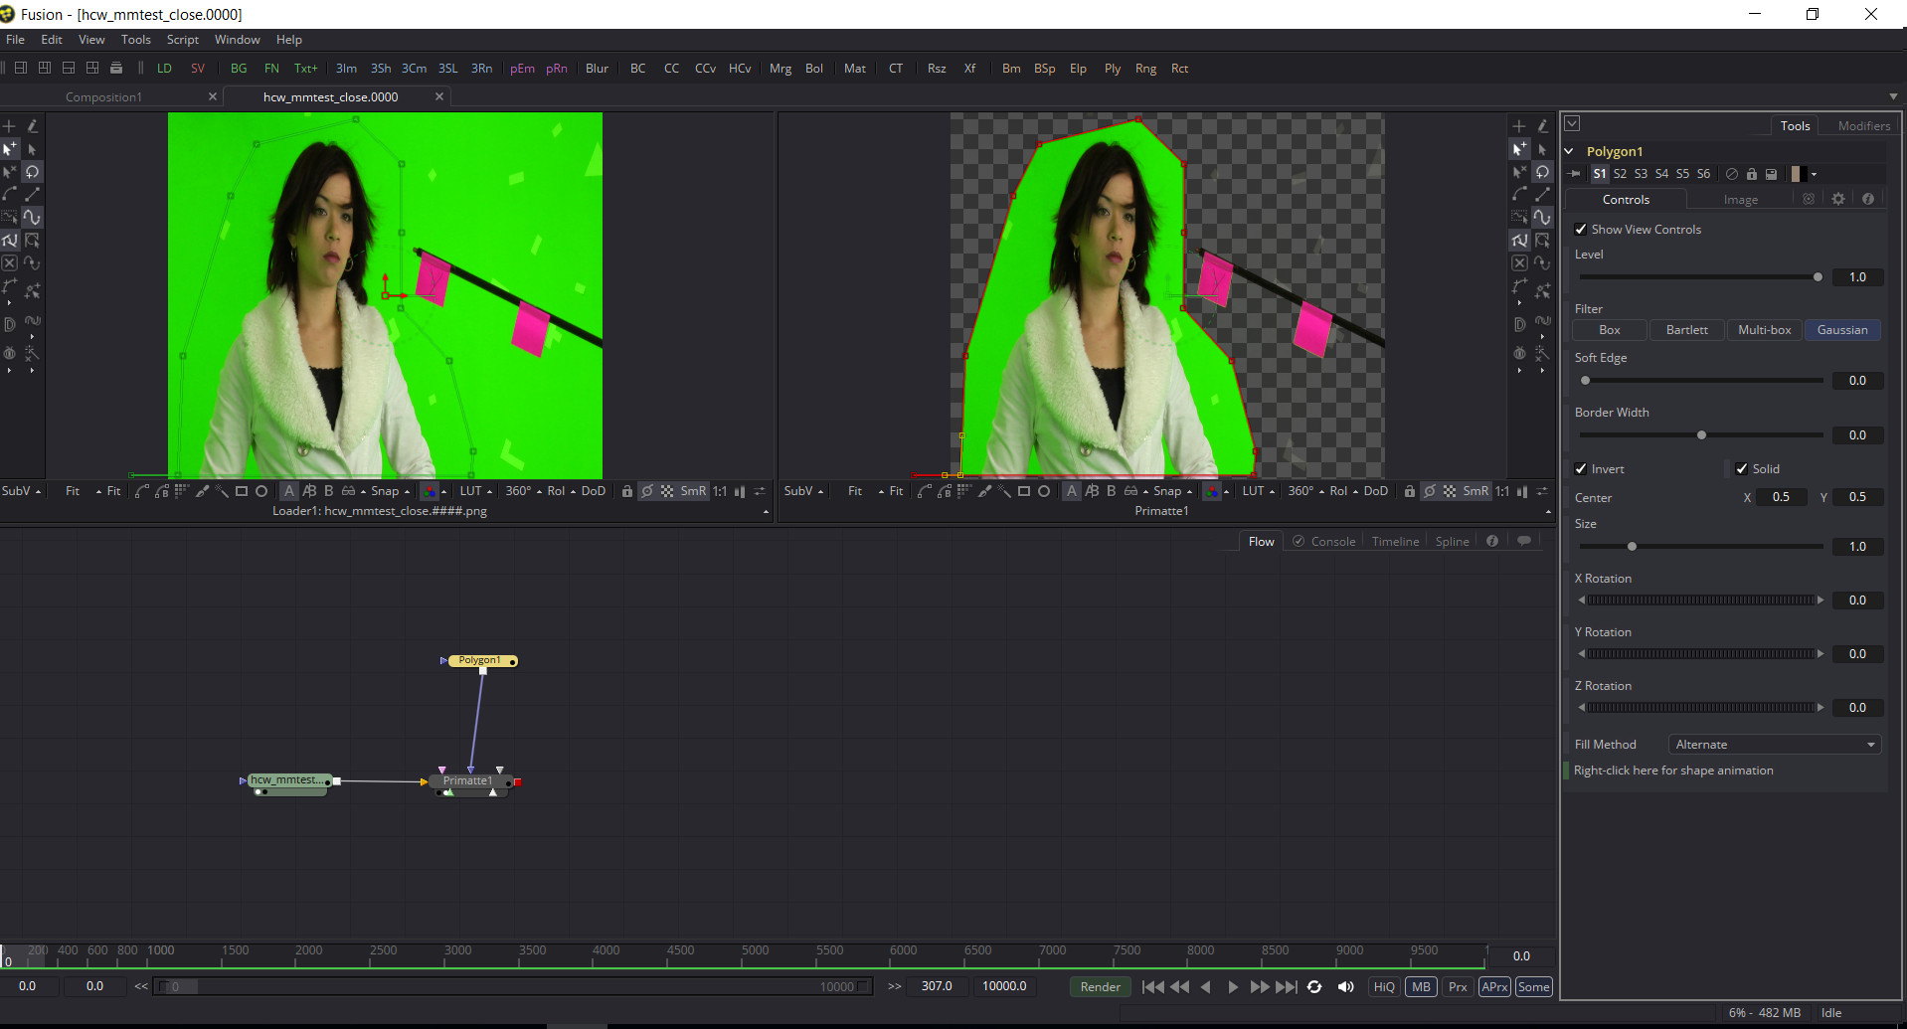The image size is (1907, 1029).
Task: Toggle APrx auto proxy mode
Action: click(x=1494, y=987)
